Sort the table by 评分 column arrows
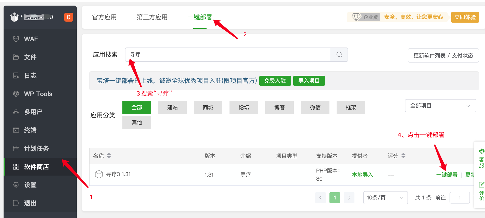 (403, 155)
